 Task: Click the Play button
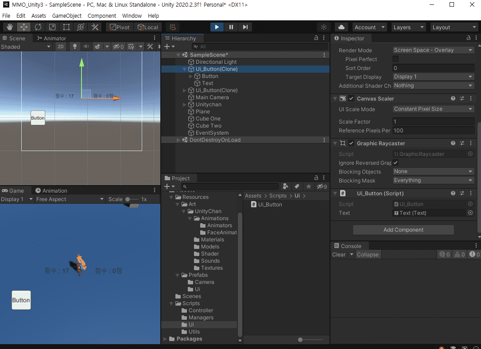coord(217,27)
